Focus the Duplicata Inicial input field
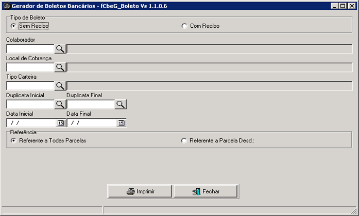 coord(30,104)
